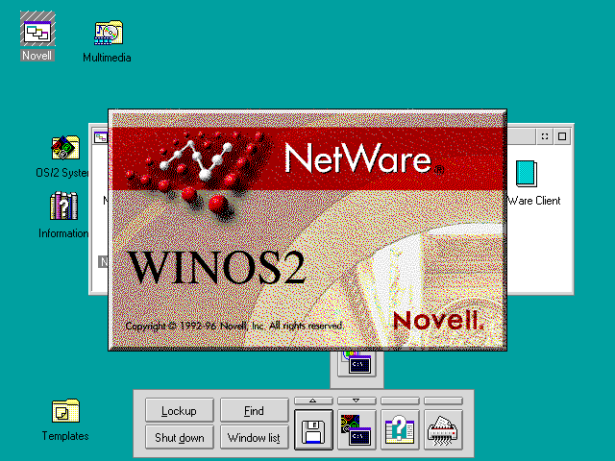
Task: Open the OS/2 System command prompts LaunchPad icon
Action: tap(357, 430)
